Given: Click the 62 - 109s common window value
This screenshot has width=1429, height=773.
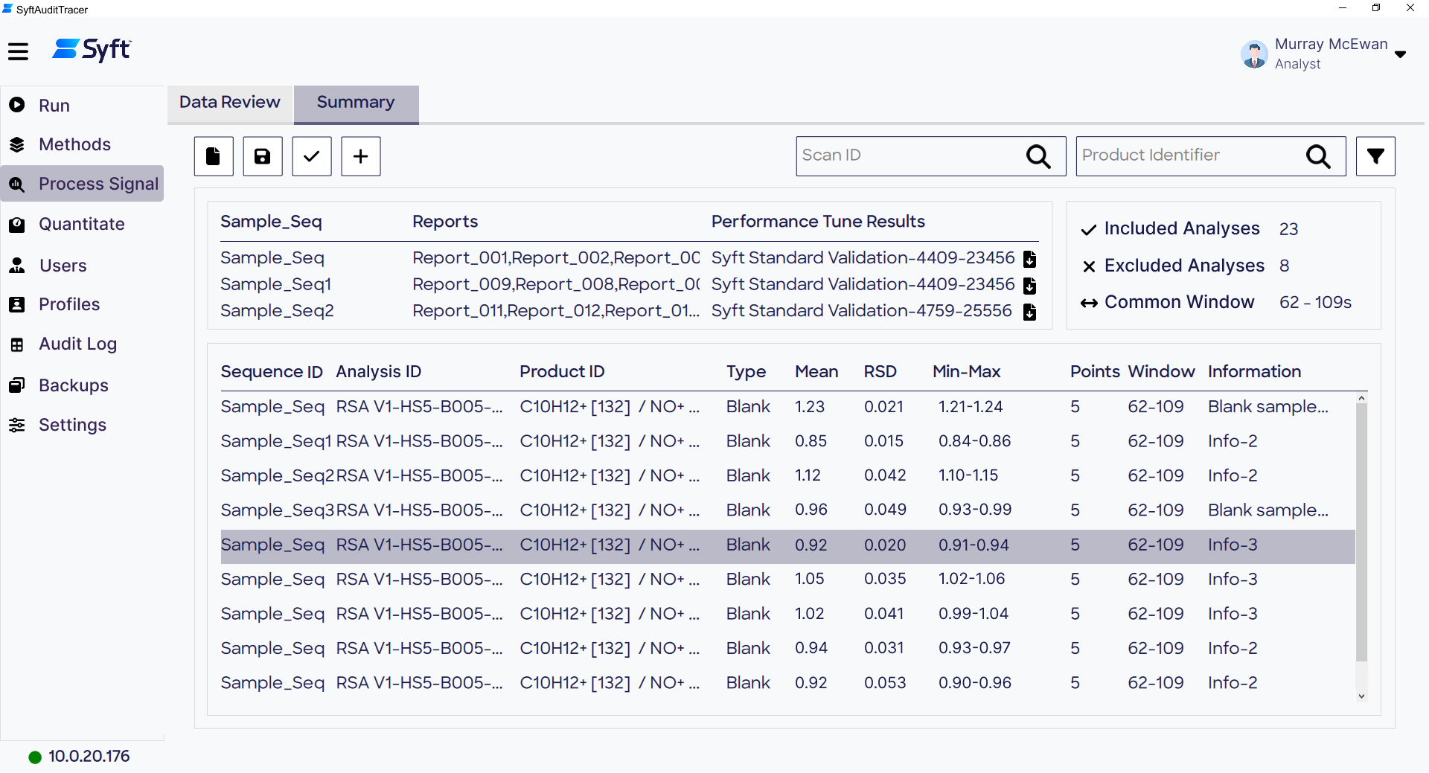Looking at the screenshot, I should click(1315, 302).
